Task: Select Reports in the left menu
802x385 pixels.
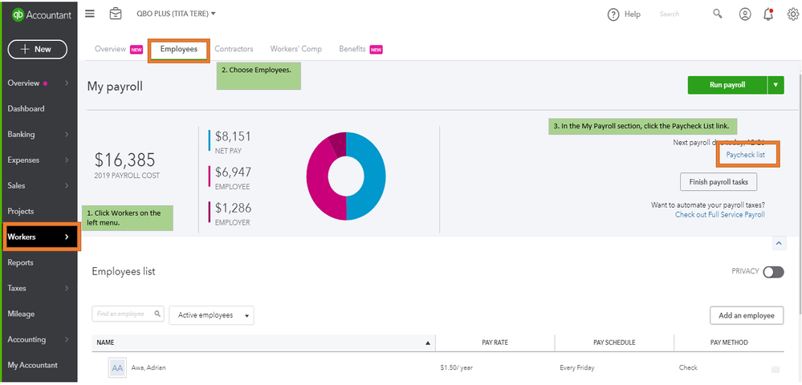Action: [21, 262]
